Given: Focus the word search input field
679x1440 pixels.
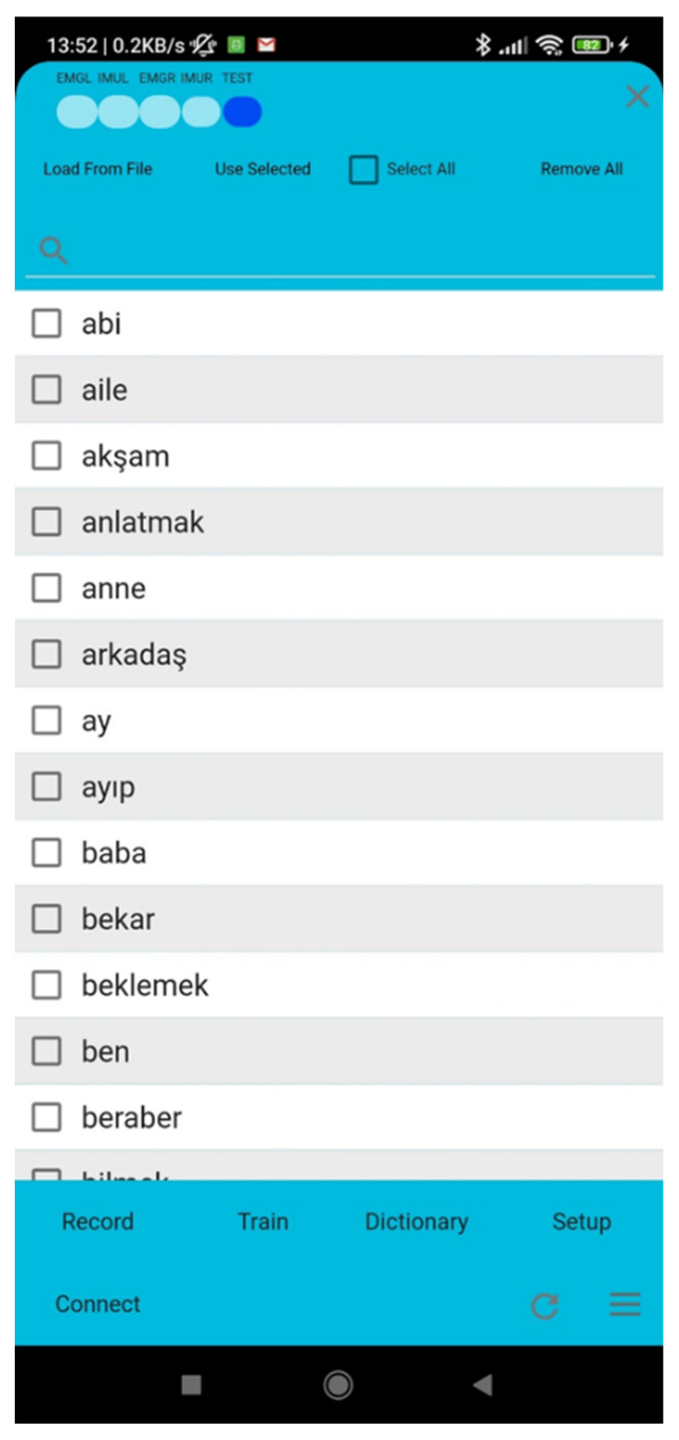Looking at the screenshot, I should (357, 251).
